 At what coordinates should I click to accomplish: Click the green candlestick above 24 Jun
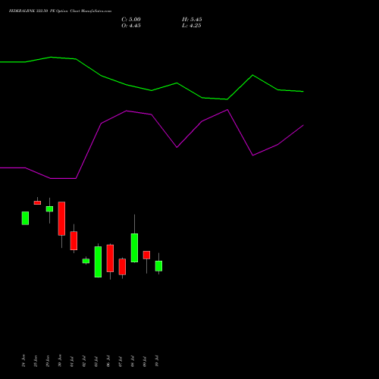pyautogui.click(x=25, y=218)
